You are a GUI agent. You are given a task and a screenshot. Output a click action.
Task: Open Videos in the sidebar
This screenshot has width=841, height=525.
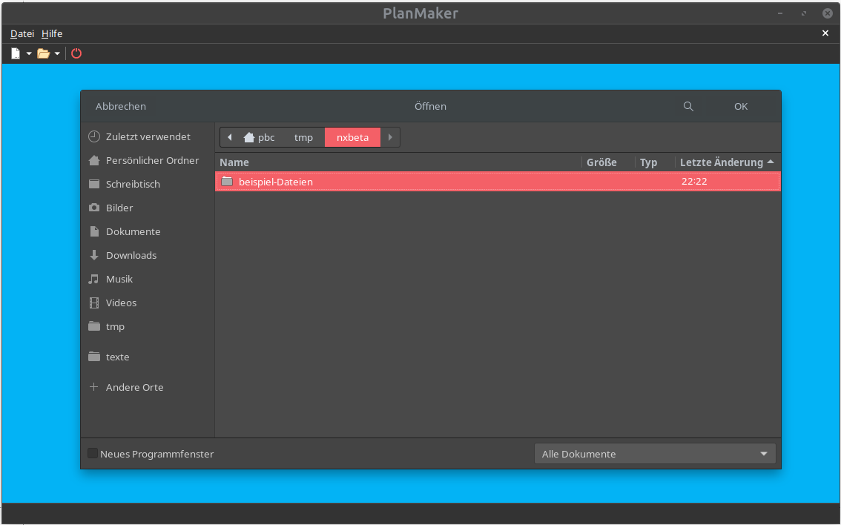click(x=148, y=303)
